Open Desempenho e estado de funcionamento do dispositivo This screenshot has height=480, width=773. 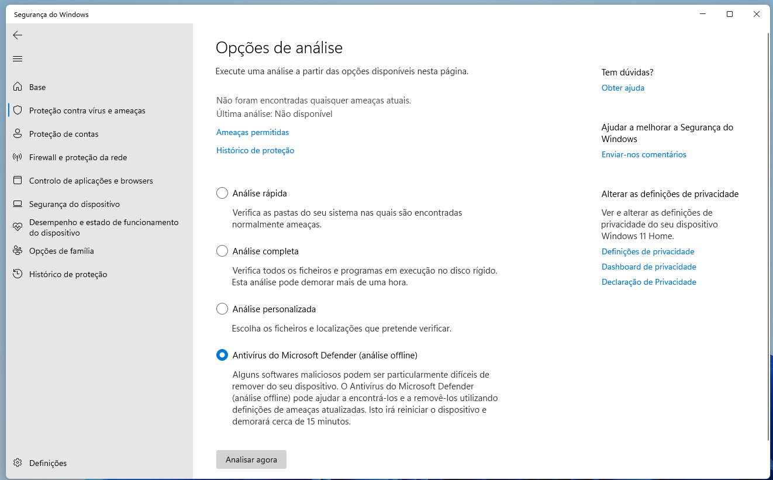(x=100, y=227)
